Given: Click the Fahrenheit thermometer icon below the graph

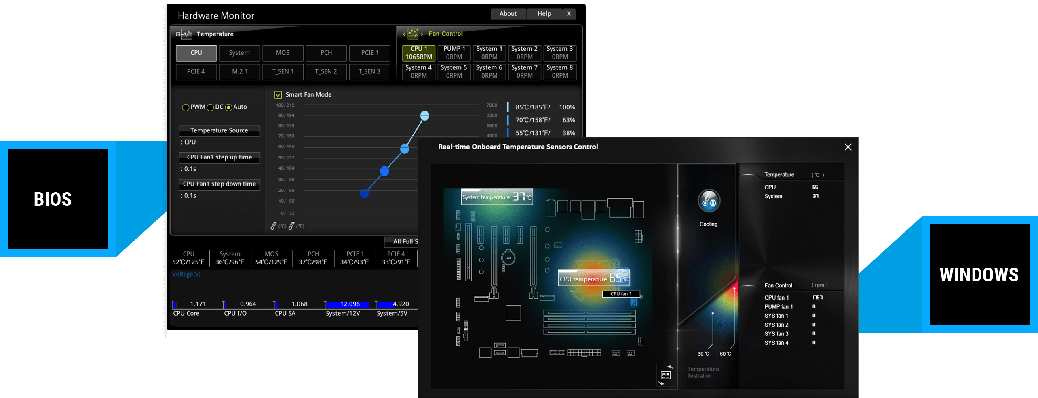Looking at the screenshot, I should coord(291,226).
